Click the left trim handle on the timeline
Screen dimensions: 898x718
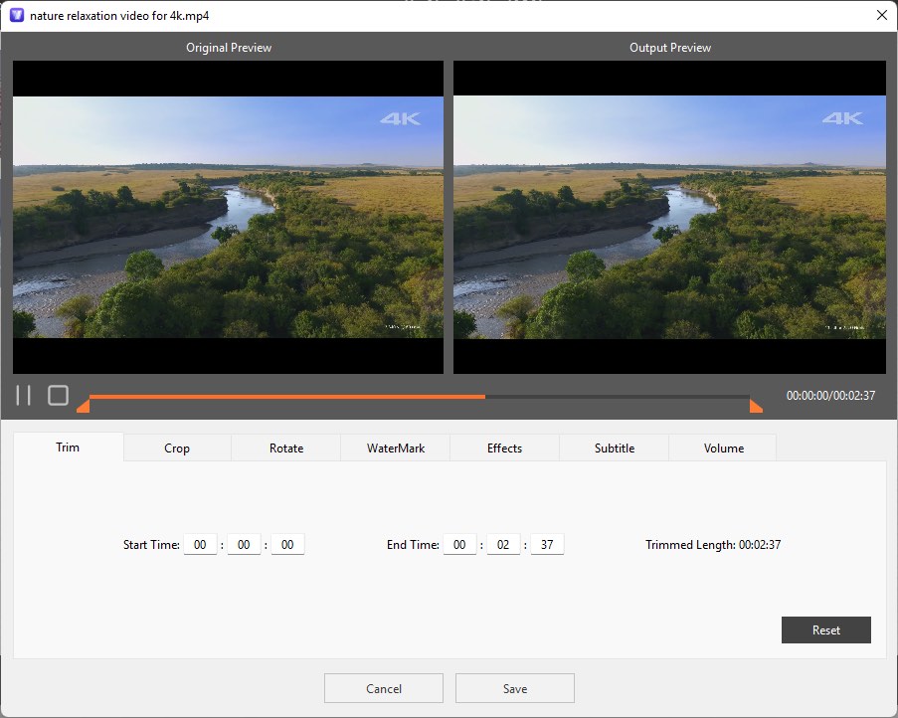84,406
